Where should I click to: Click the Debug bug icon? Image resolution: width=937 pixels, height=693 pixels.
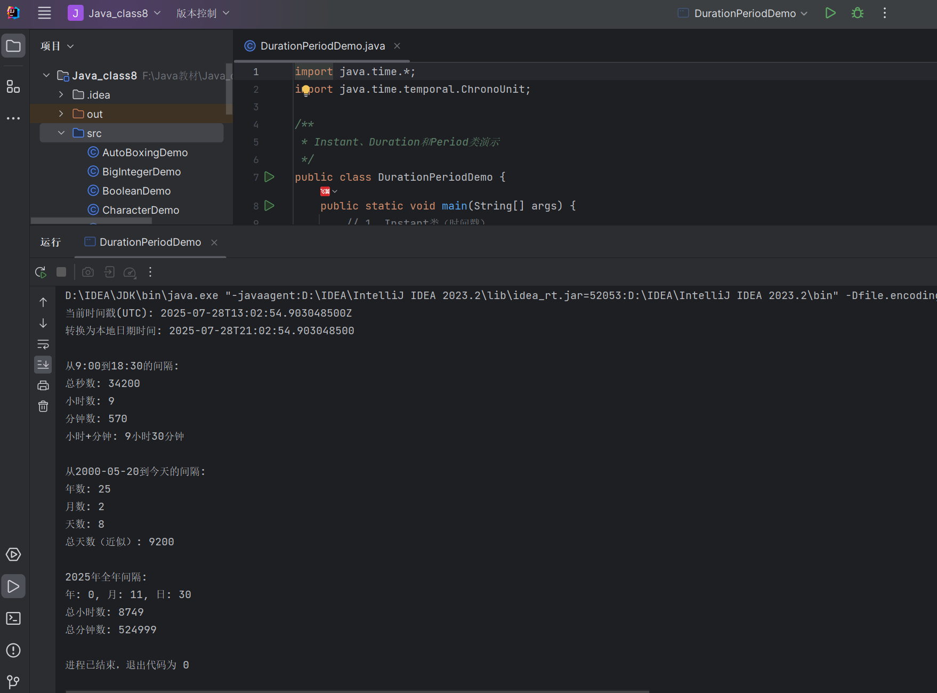(x=857, y=13)
